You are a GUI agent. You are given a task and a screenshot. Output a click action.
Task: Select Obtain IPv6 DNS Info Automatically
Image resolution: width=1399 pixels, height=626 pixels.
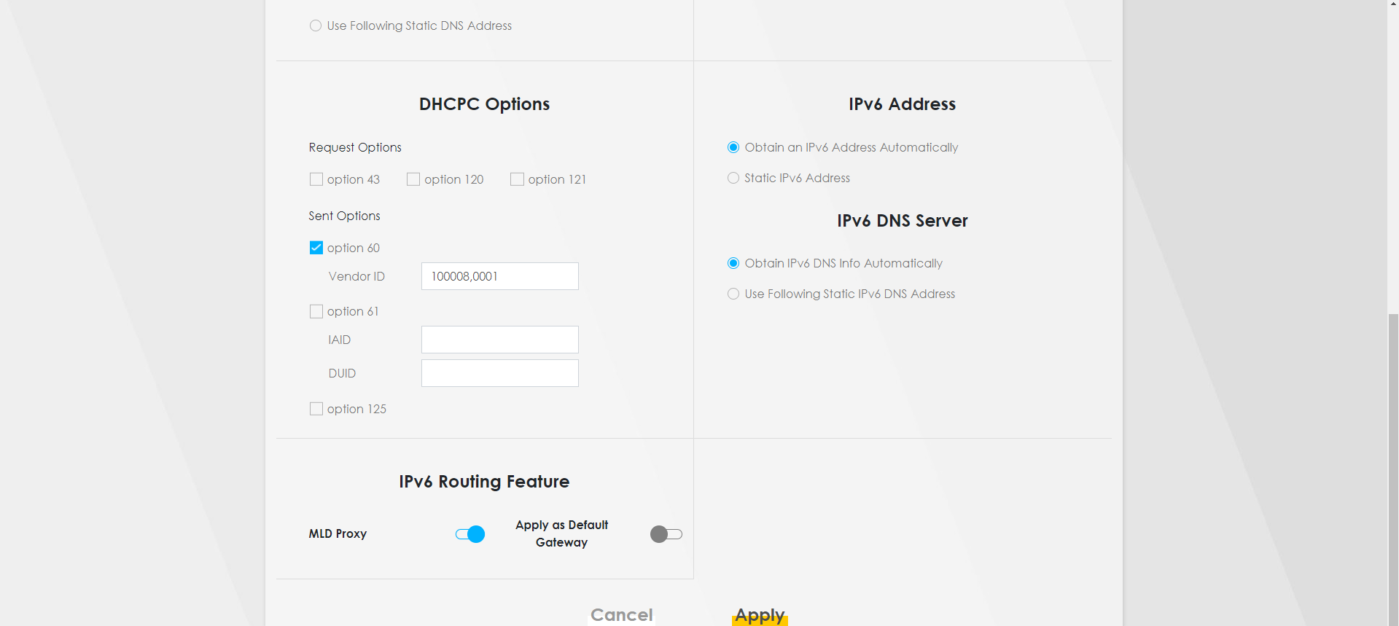pyautogui.click(x=733, y=263)
